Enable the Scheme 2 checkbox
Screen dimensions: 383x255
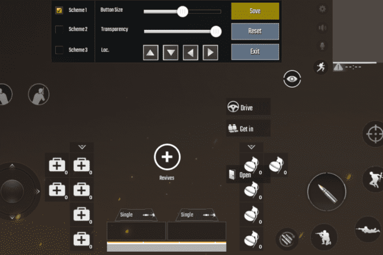tap(60, 30)
